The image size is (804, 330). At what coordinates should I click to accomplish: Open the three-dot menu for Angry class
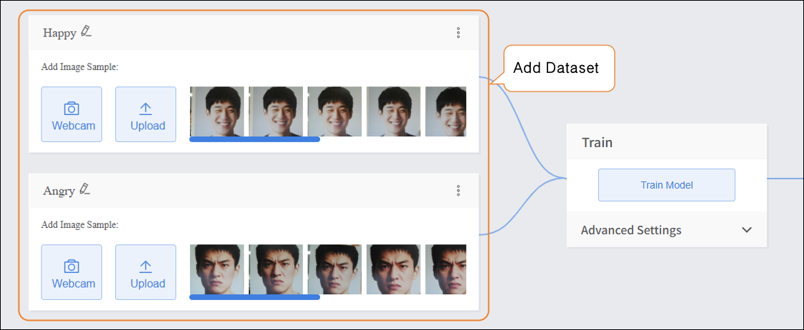click(x=458, y=191)
